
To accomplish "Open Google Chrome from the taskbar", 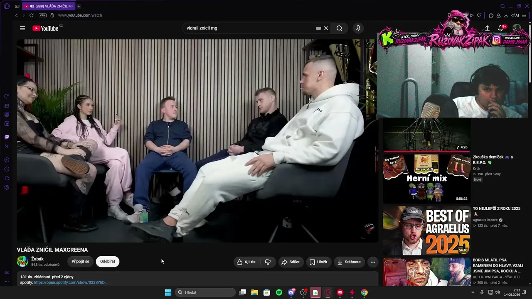I will pos(364,292).
